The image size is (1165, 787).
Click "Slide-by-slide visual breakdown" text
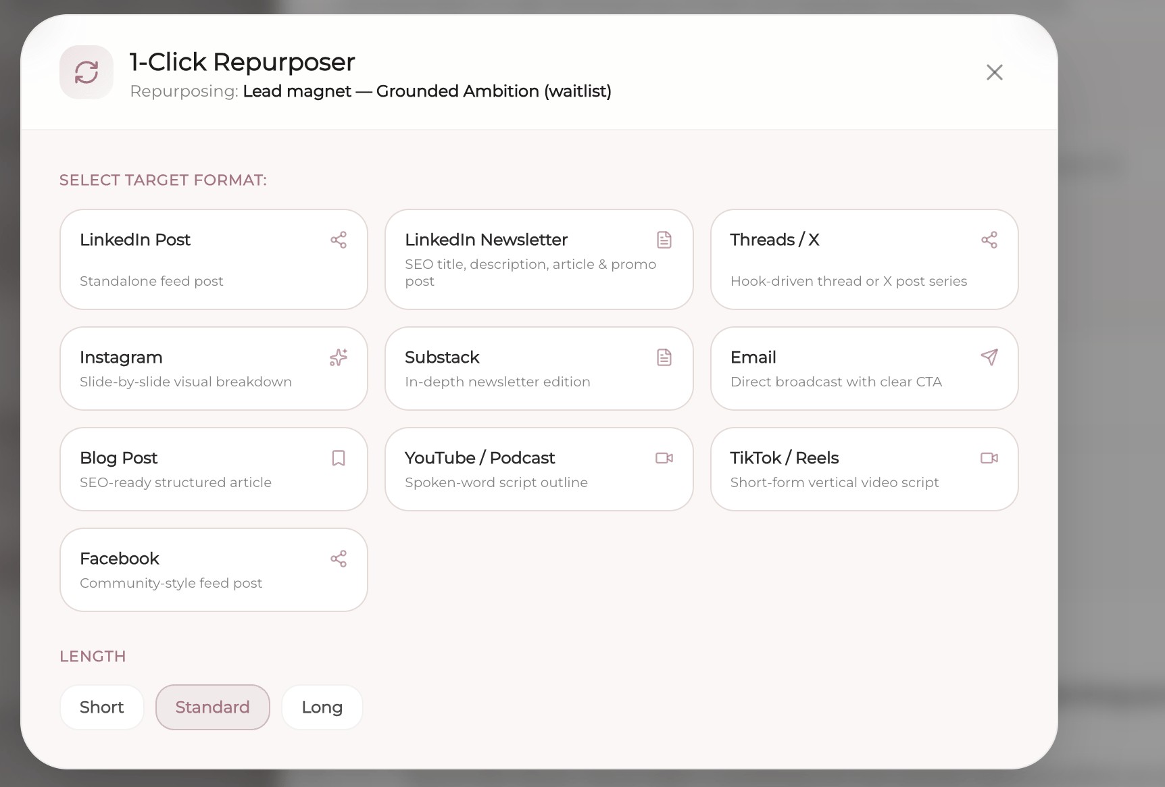pos(186,382)
